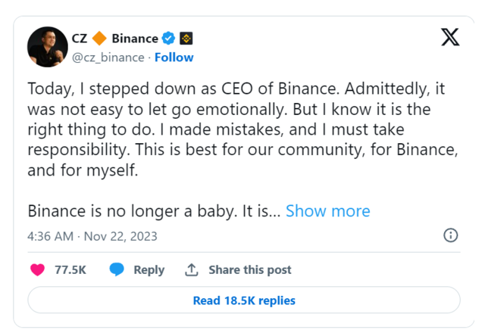Click the orange diamond emoji in the name
The width and height of the screenshot is (485, 336).
(x=99, y=39)
